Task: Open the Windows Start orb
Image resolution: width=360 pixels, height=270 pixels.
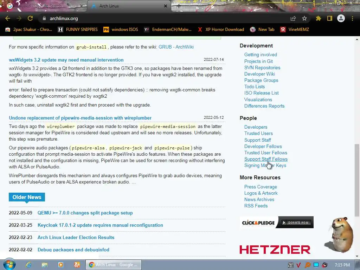Action: [9, 264]
